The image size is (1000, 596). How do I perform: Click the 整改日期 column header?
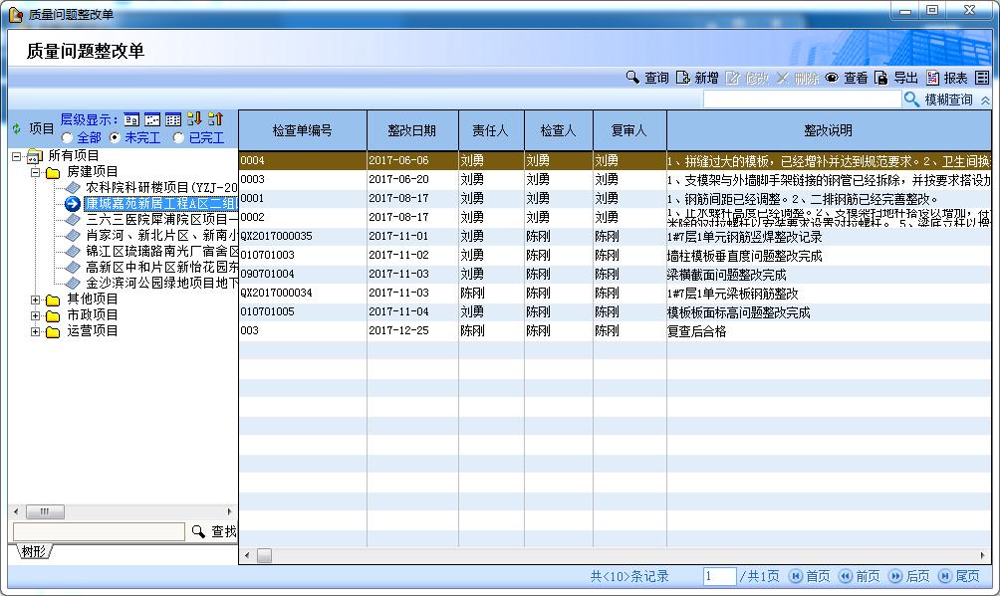[x=411, y=130]
